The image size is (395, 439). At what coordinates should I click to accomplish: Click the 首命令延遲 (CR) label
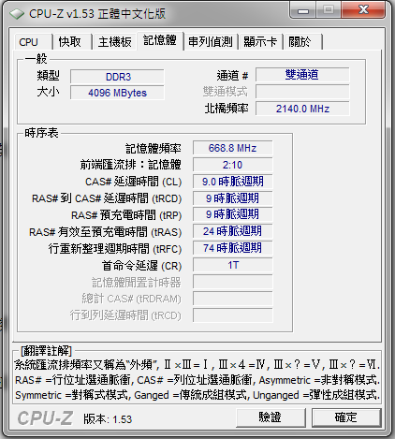coord(141,266)
